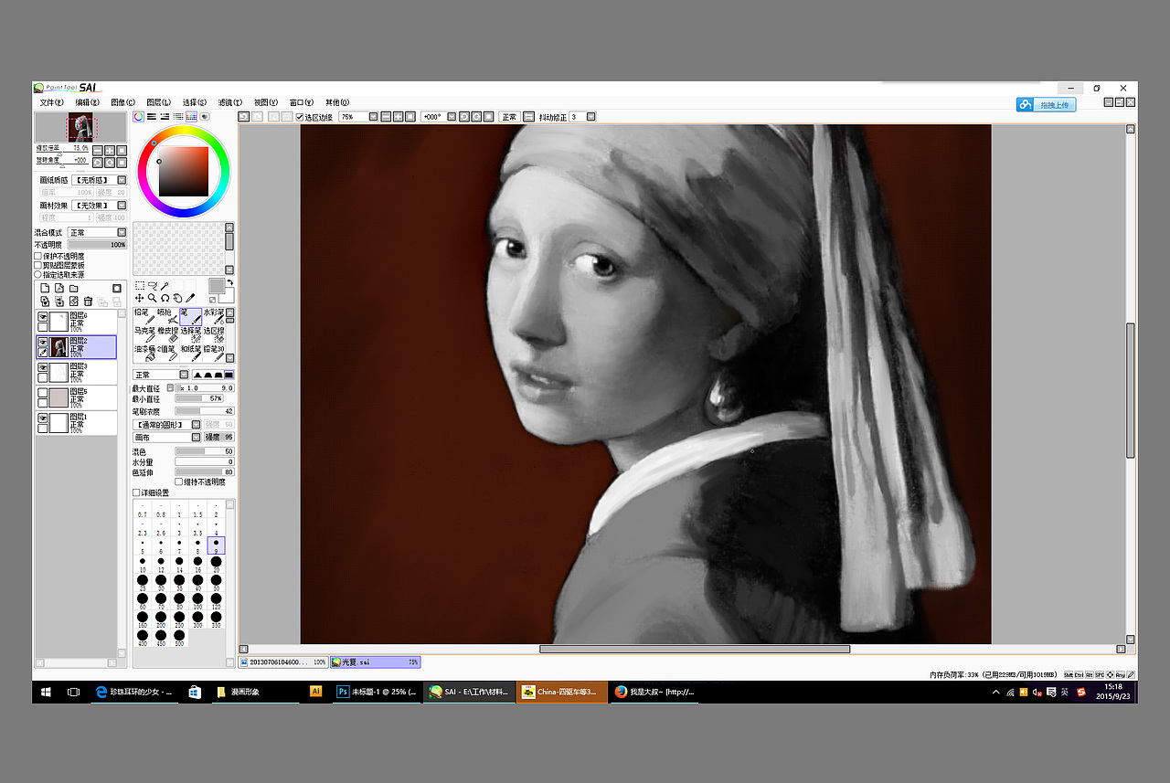
Task: Enable 剪贴图层蒙板 checkbox
Action: pyautogui.click(x=38, y=266)
